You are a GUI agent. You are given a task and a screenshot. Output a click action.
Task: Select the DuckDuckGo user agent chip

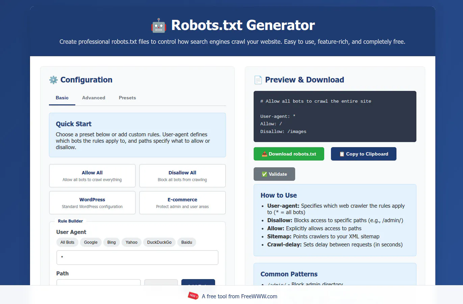[159, 242]
